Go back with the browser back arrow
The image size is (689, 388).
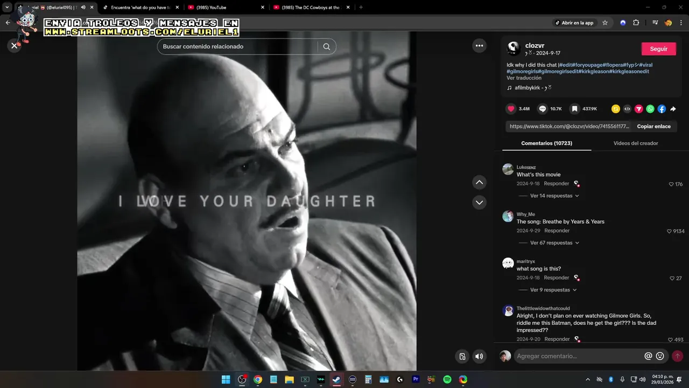[8, 23]
